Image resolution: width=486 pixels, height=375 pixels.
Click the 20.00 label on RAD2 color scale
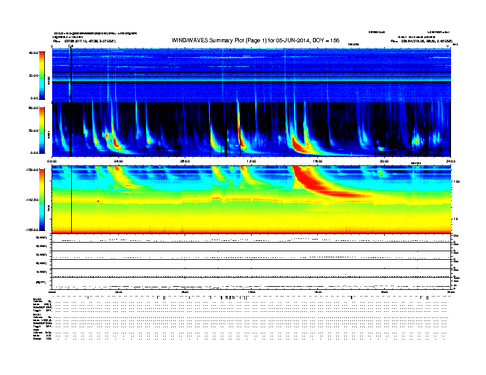pyautogui.click(x=33, y=75)
